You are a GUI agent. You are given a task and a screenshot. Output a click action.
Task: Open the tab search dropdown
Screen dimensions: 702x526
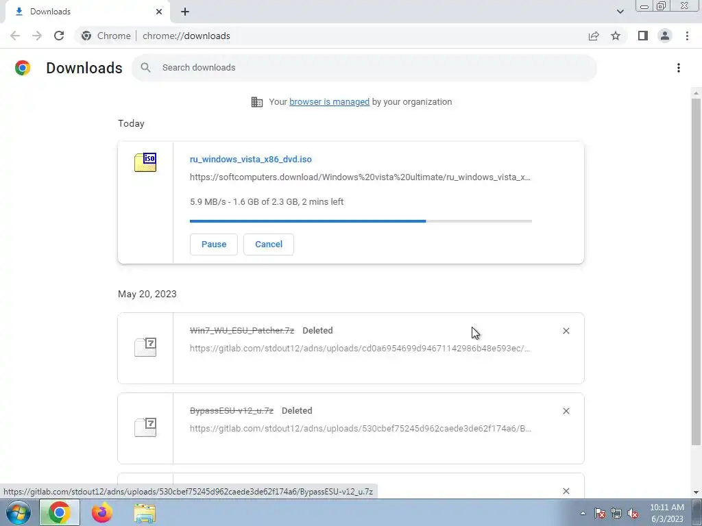[x=620, y=12]
